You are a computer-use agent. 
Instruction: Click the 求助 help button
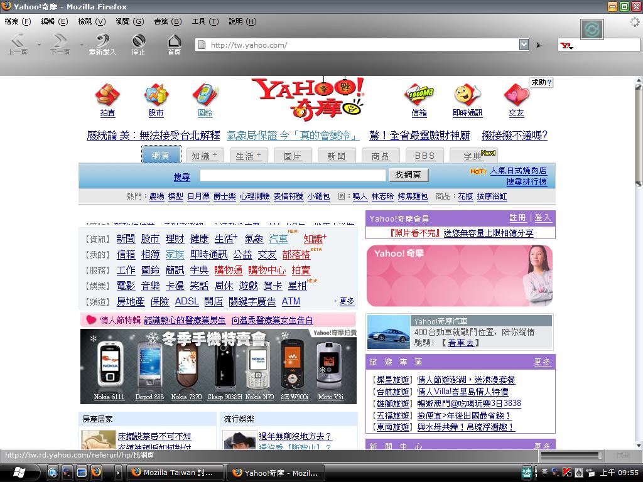pyautogui.click(x=541, y=82)
